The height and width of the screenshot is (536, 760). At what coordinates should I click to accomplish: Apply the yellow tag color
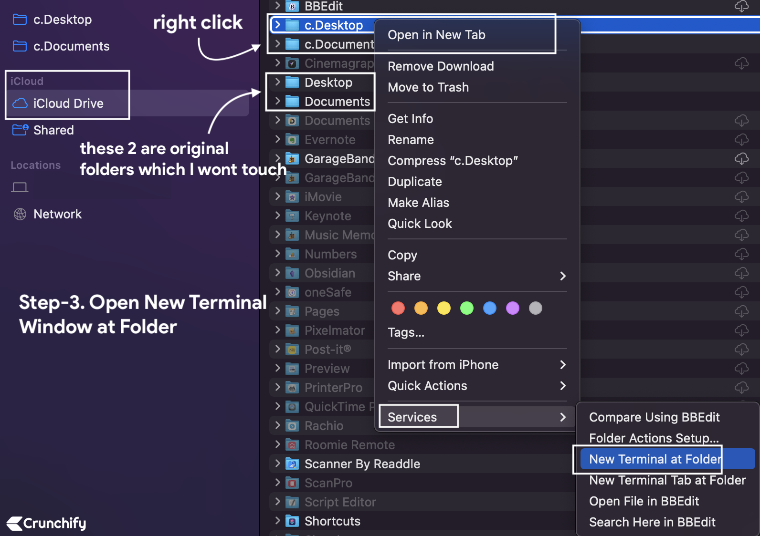coord(444,308)
